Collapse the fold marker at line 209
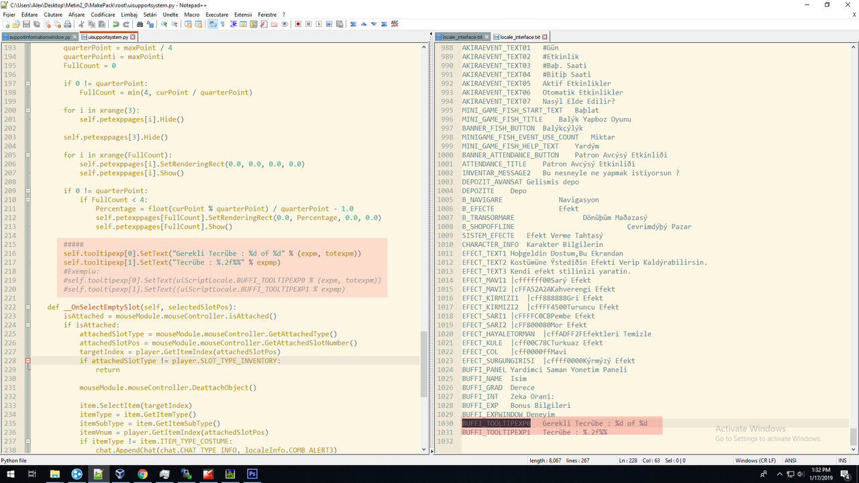Screen dimensions: 859x483 pyautogui.click(x=28, y=191)
